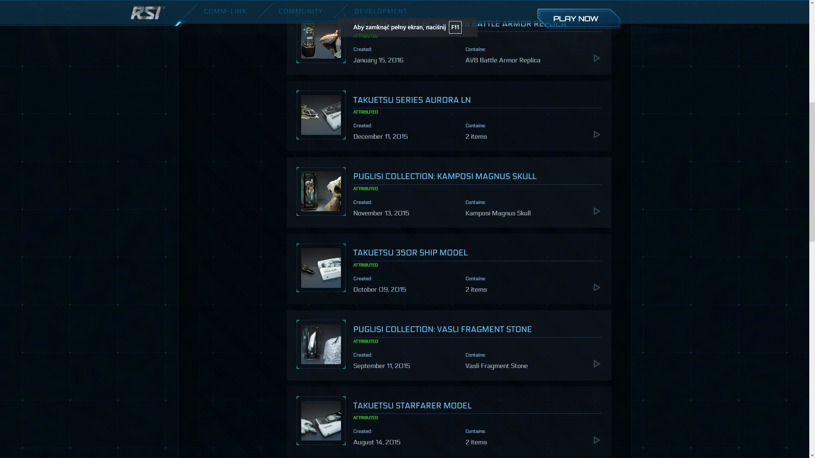Click the Kamposi Magnus Skull contents text
Image resolution: width=815 pixels, height=458 pixels.
[498, 213]
